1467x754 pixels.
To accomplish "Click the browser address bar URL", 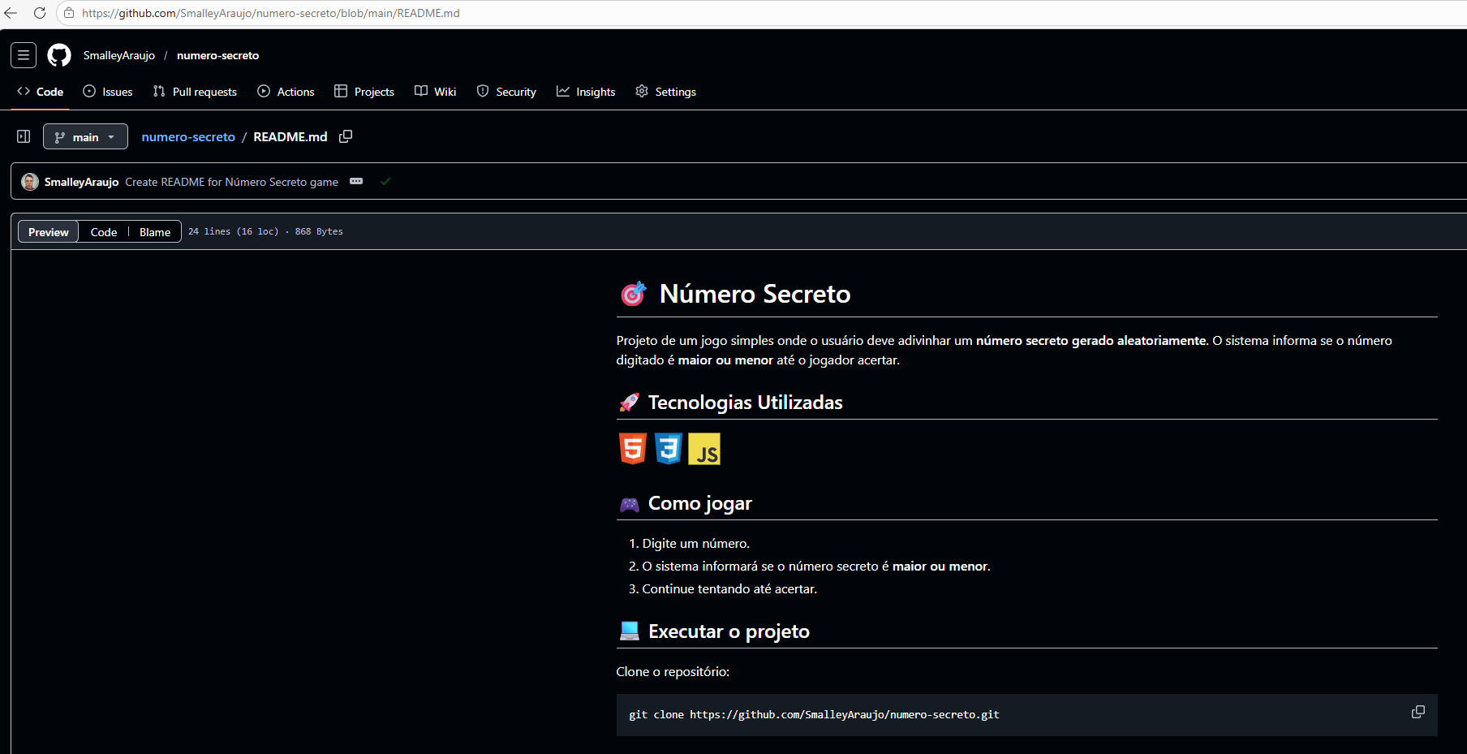I will pyautogui.click(x=270, y=13).
